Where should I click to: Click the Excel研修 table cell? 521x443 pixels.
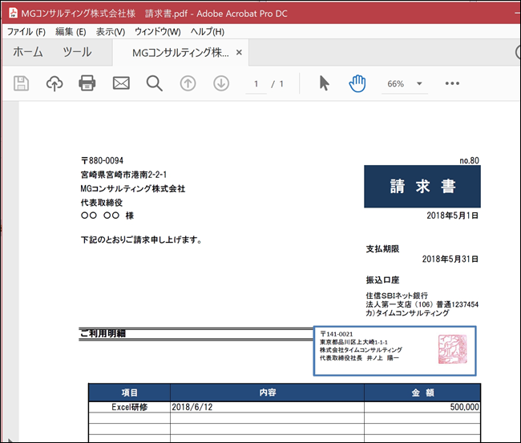130,407
